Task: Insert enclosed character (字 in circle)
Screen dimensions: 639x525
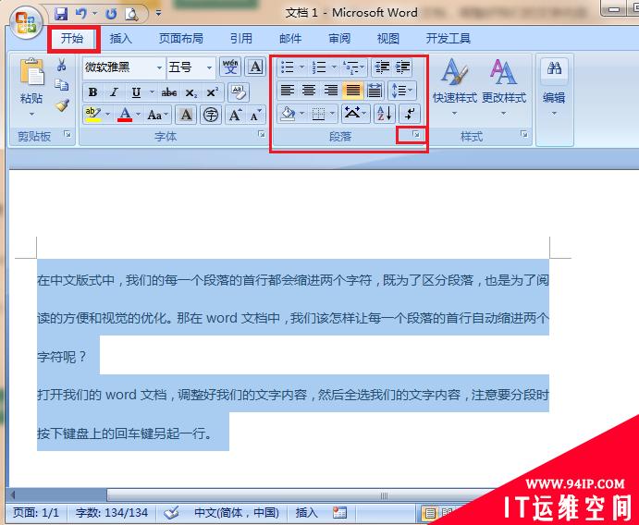Action: coord(211,115)
